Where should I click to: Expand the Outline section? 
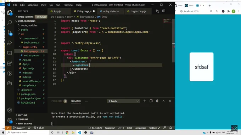pos(23,115)
